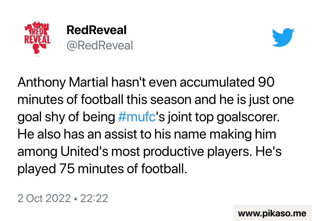The height and width of the screenshot is (221, 312).
Task: Visit the www.pikaso.me watermark link
Action: tap(272, 213)
